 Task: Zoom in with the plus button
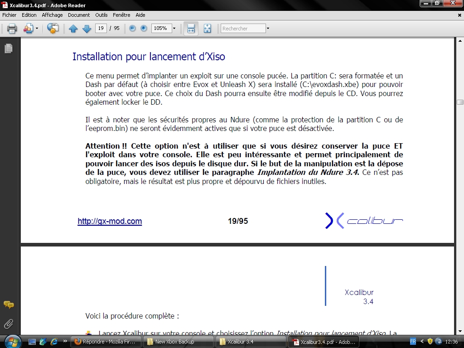(x=144, y=28)
